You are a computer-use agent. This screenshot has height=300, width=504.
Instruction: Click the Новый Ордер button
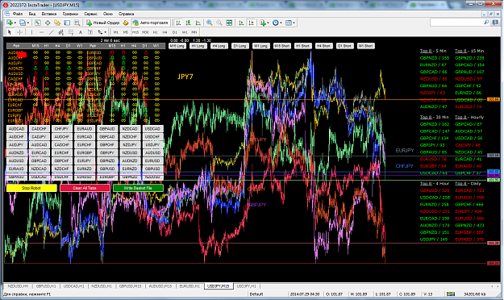click(103, 23)
